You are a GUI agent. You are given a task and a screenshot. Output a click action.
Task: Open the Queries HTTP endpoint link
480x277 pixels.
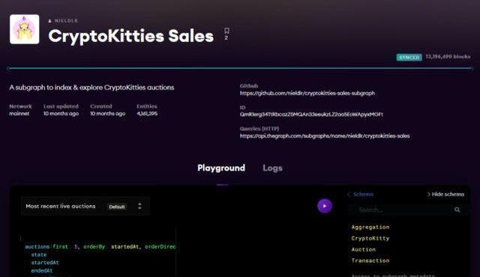[x=325, y=136]
